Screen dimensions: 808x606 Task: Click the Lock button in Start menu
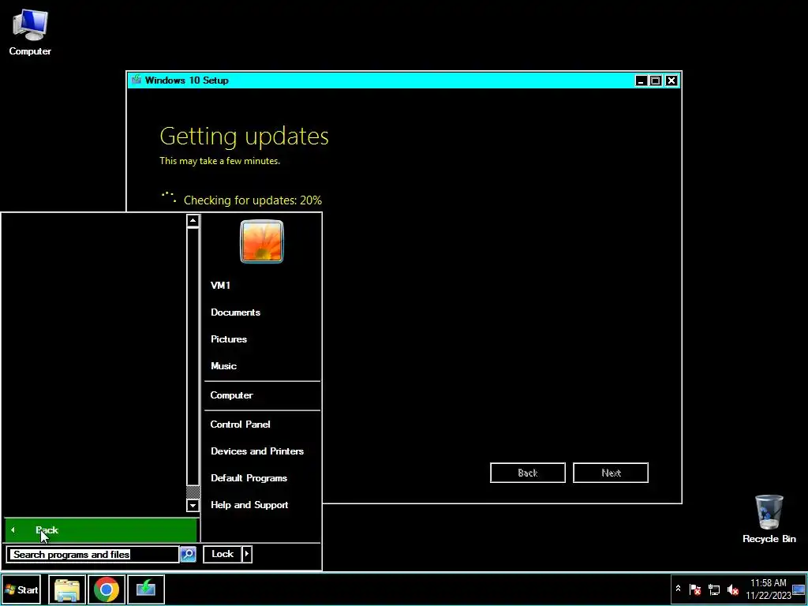click(x=222, y=554)
